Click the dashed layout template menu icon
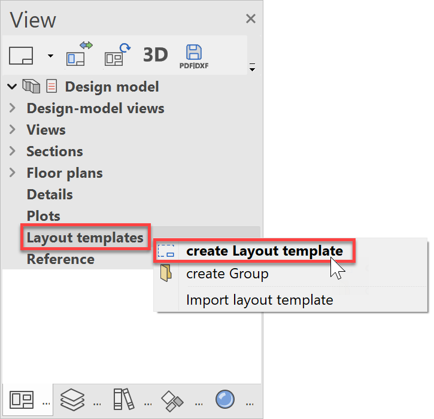The width and height of the screenshot is (434, 419). click(x=166, y=251)
